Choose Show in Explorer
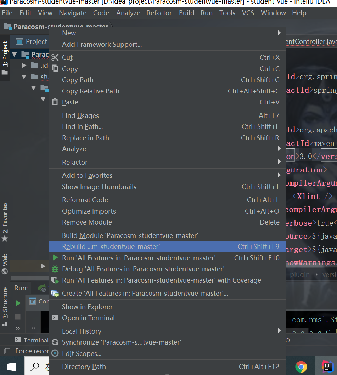This screenshot has height=375, width=337. 167,307
